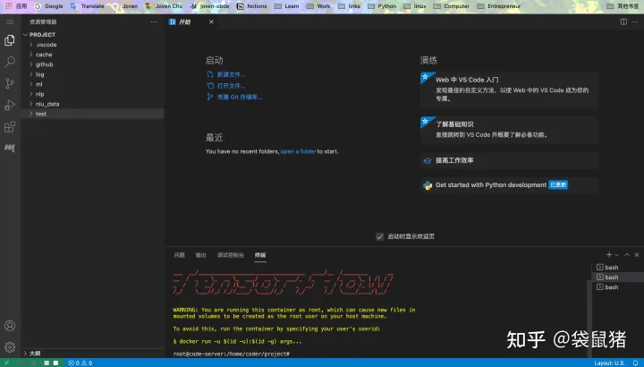Expand the 大纲 outline section
The image size is (644, 367).
pyautogui.click(x=34, y=354)
